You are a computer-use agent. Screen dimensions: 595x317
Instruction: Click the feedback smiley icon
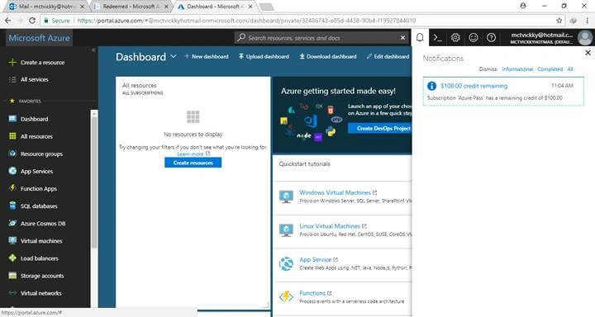coord(474,37)
